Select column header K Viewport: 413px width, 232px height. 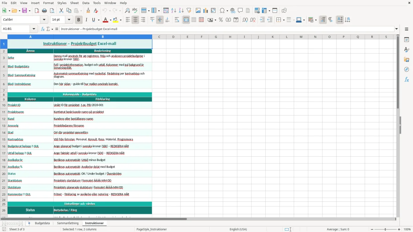coord(273,37)
